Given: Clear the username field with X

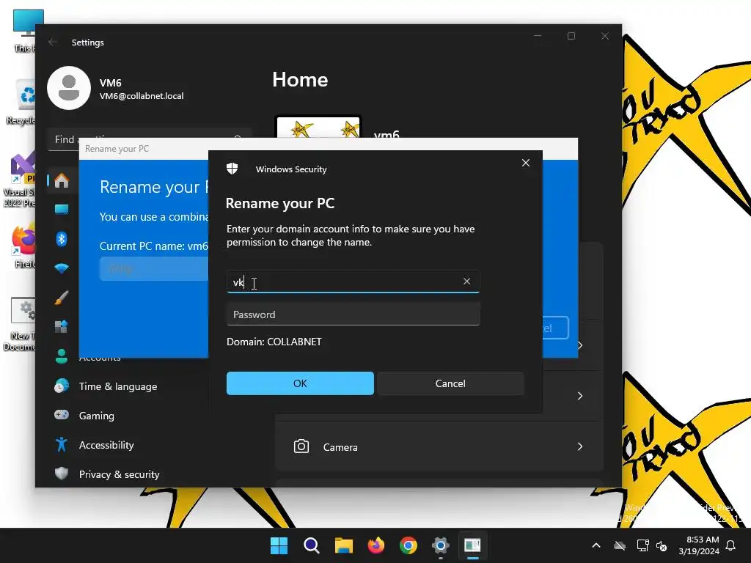Looking at the screenshot, I should (x=467, y=281).
